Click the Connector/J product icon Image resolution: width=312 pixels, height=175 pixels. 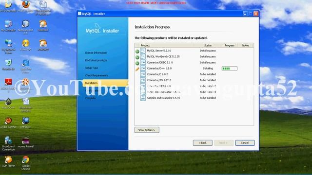(143, 80)
